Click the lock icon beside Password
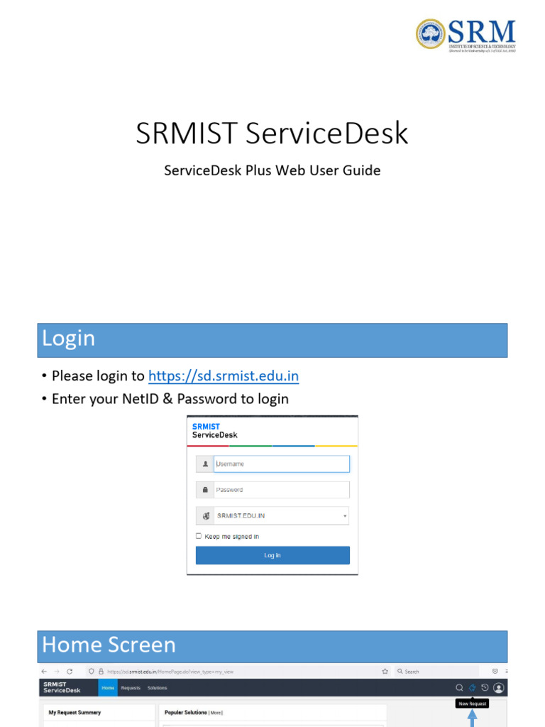Screen dimensions: 545x727 (x=205, y=490)
